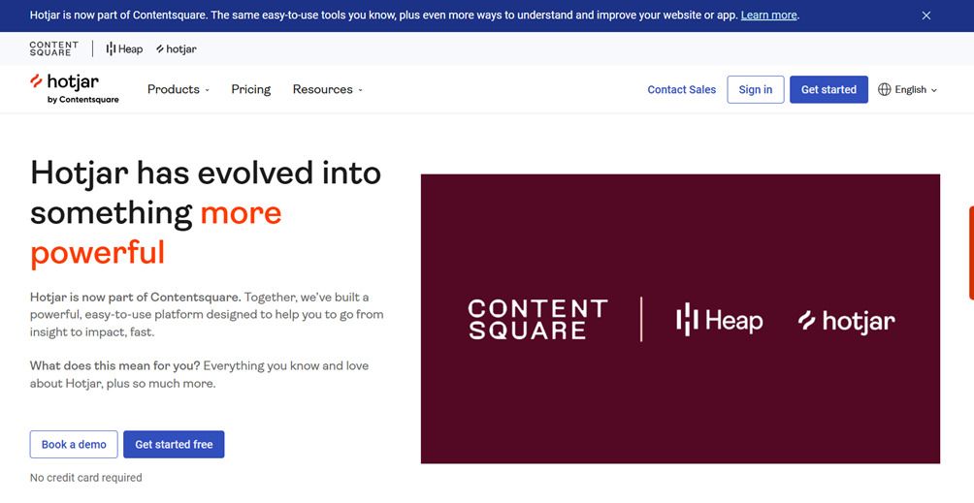Close the Contentsquare announcement banner

tap(925, 16)
